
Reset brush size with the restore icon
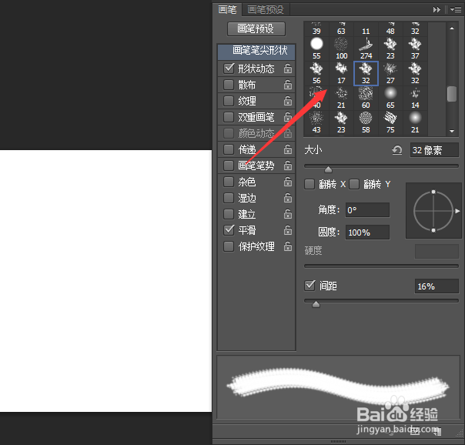pyautogui.click(x=396, y=150)
